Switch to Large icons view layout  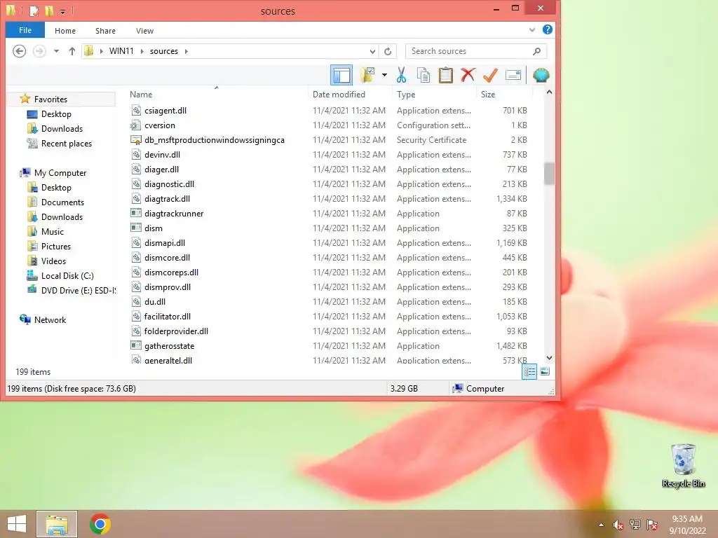click(x=545, y=371)
